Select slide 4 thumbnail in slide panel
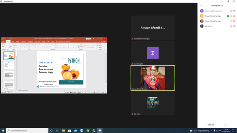237x133 pixels. pyautogui.click(x=9, y=85)
